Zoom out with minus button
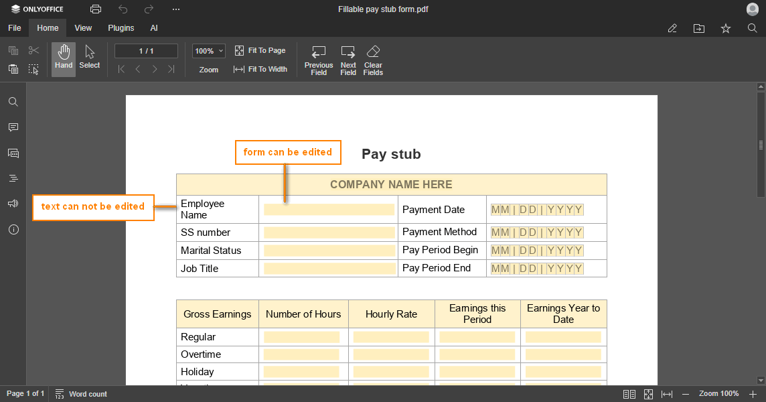 coord(686,394)
